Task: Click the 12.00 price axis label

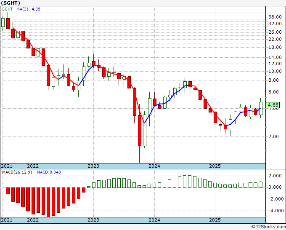Action: pyautogui.click(x=275, y=64)
